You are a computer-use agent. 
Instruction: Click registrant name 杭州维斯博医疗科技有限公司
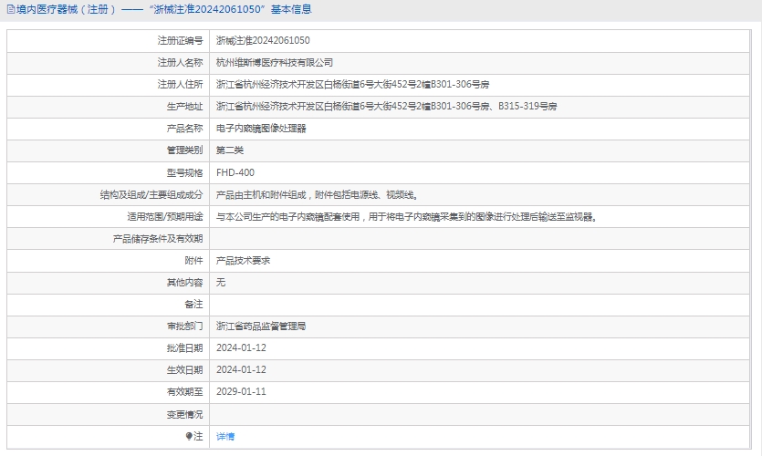275,63
